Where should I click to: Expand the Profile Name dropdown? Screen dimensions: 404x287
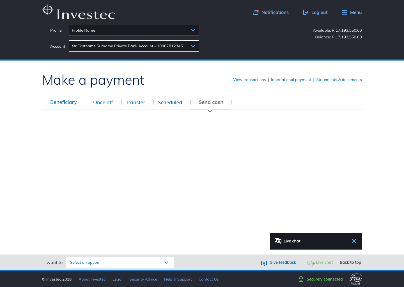(x=134, y=30)
